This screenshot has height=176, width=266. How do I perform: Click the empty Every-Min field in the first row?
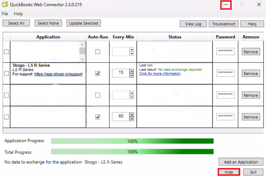121,51
